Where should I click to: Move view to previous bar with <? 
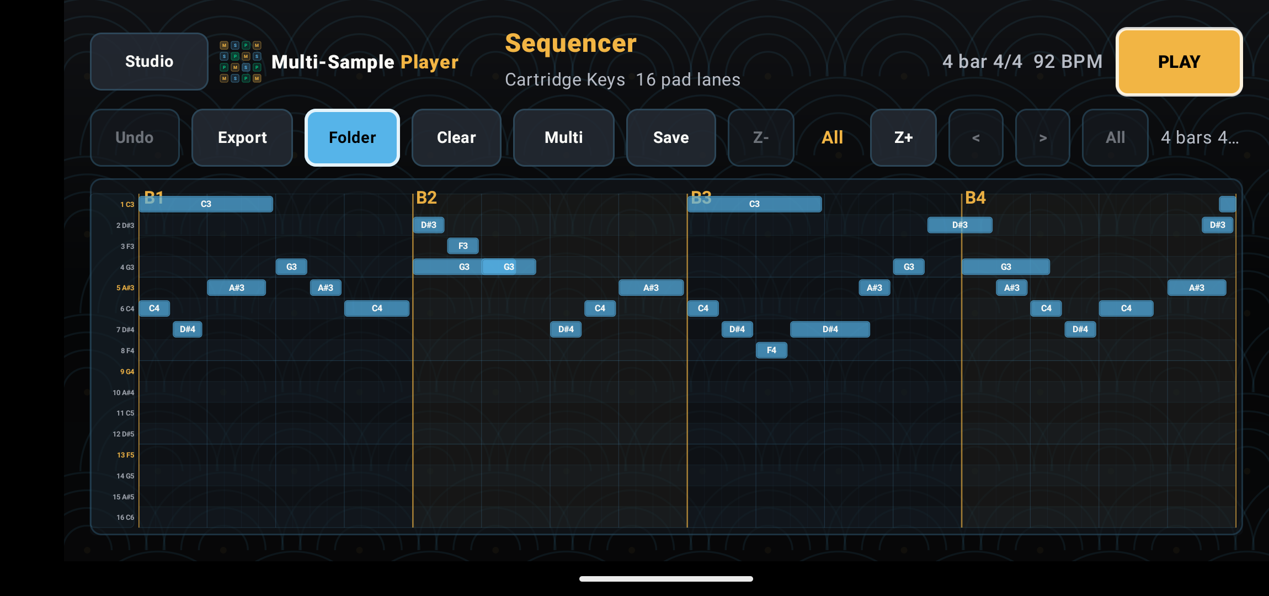975,137
